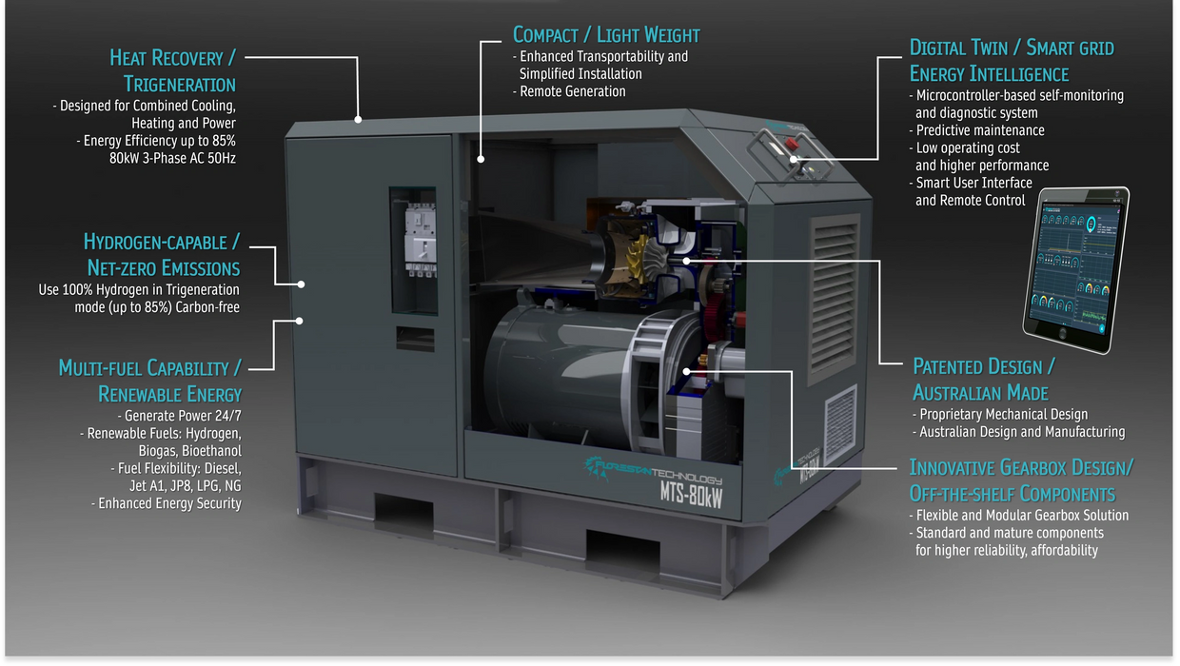
Task: Click the Innovative Gearbox Design heading
Action: (x=1021, y=480)
